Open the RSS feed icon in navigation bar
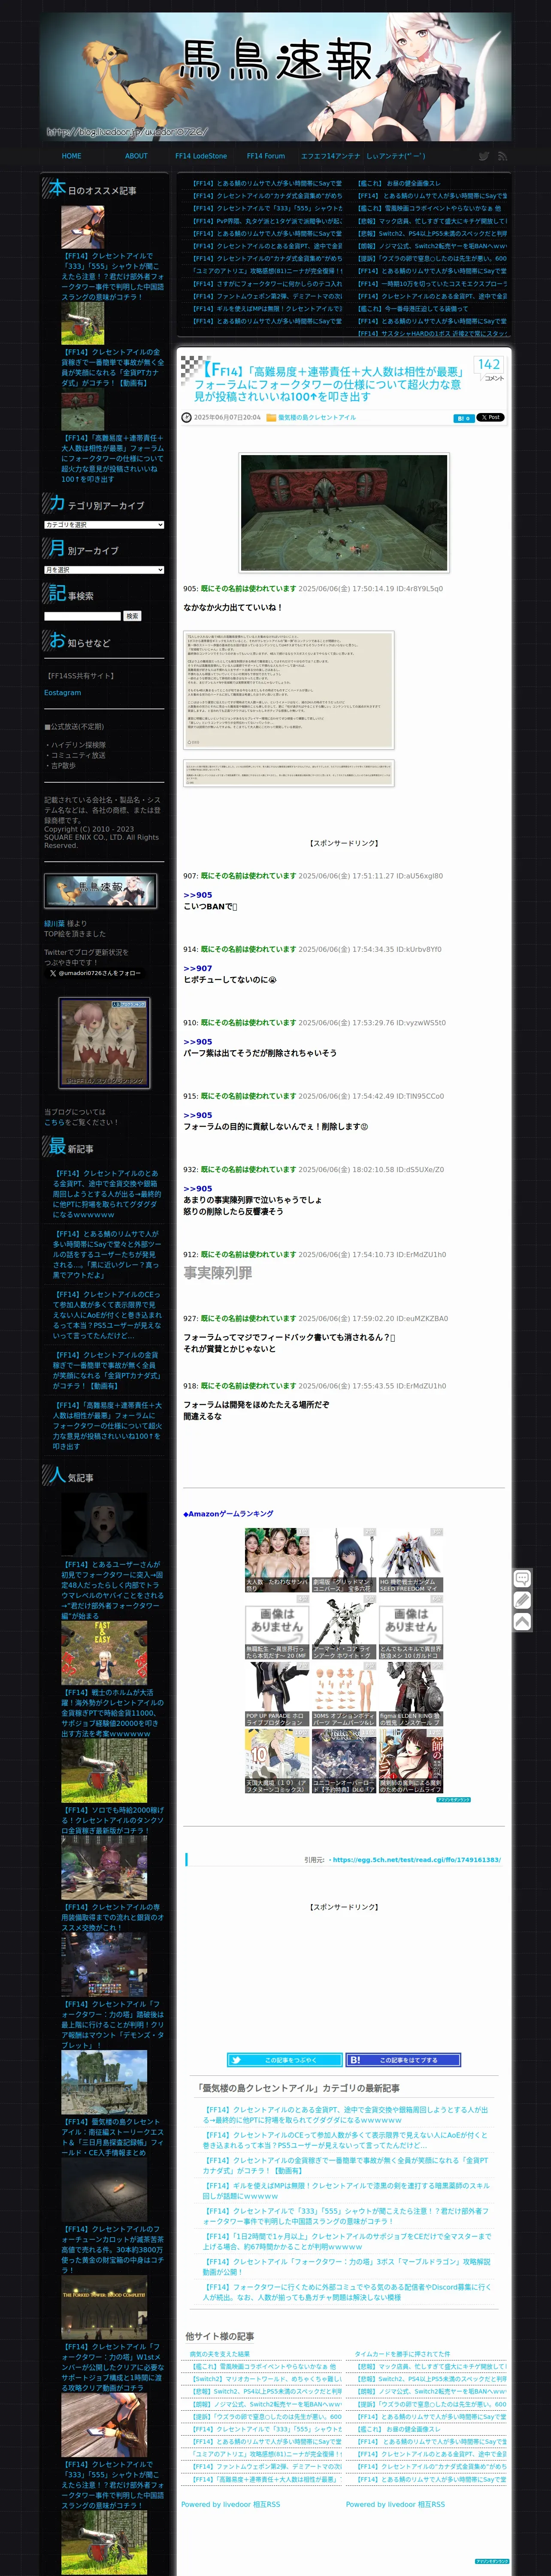This screenshot has width=551, height=2576. coord(502,156)
